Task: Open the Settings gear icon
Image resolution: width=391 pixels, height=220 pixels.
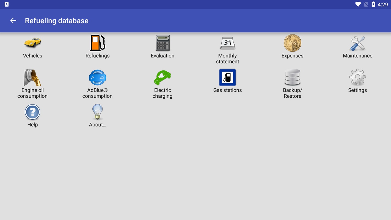Action: coord(357,78)
